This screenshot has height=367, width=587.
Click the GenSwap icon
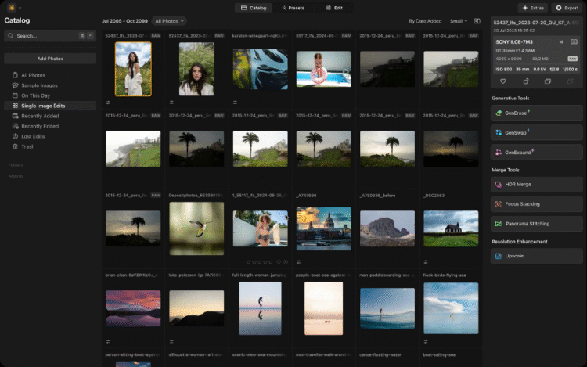pyautogui.click(x=499, y=132)
